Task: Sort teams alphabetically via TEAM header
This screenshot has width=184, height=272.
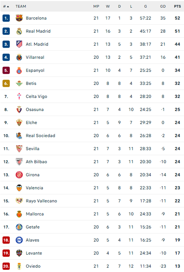Action: pyautogui.click(x=21, y=6)
